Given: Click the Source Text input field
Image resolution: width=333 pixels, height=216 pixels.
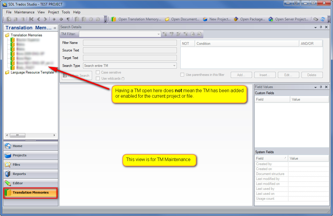Looking at the screenshot, I should 130,50.
